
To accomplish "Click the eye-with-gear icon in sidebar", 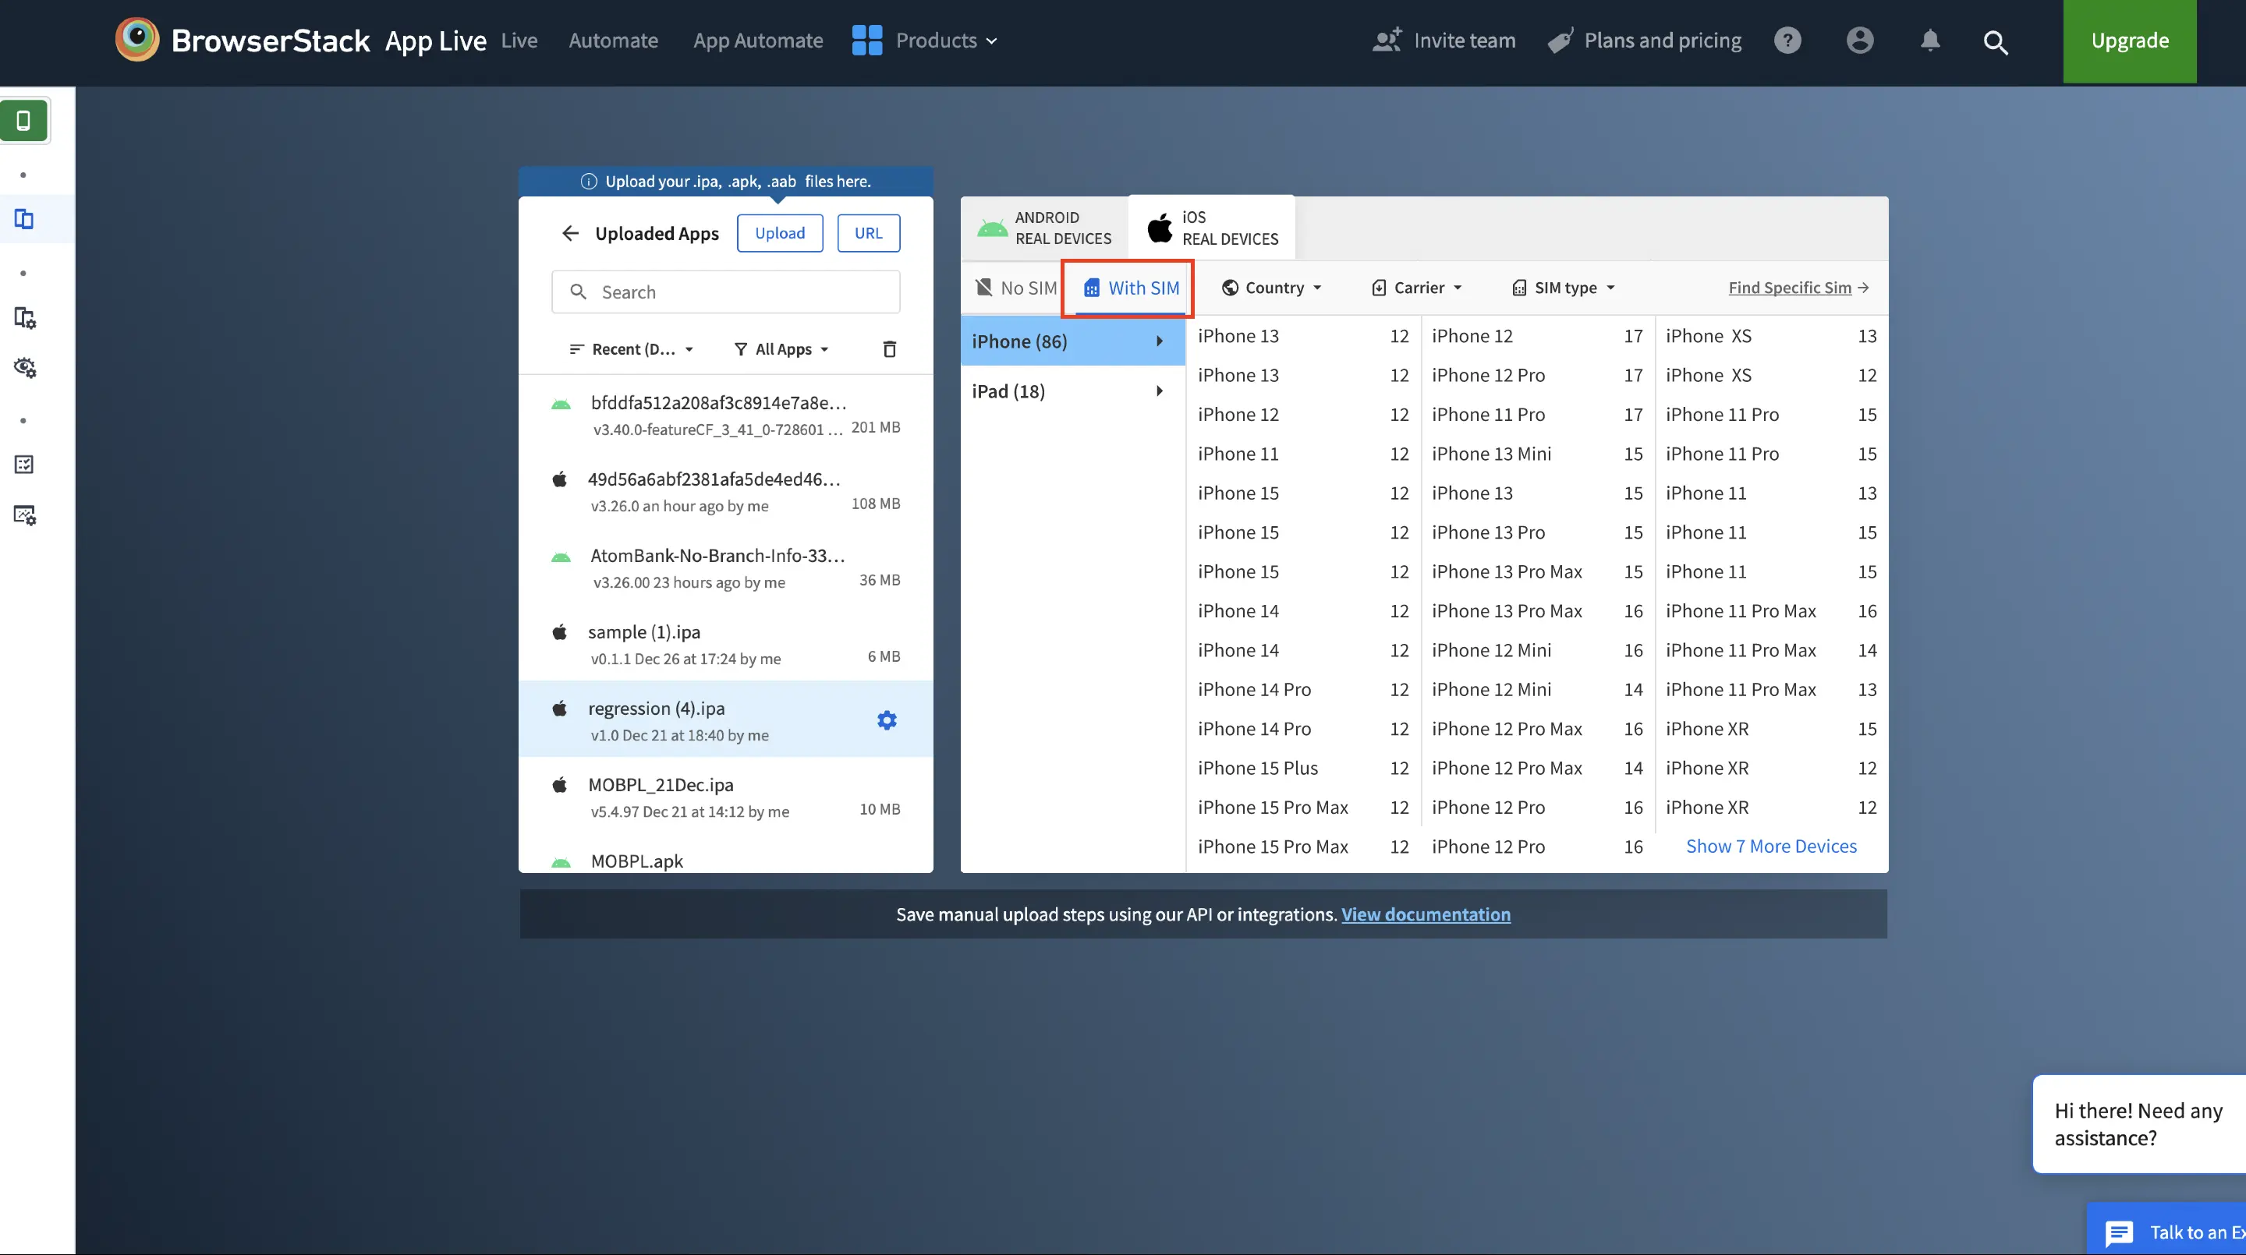I will click(24, 367).
